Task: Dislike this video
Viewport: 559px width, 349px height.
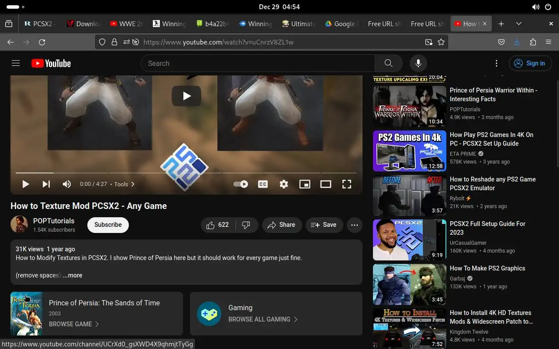Action: [x=246, y=225]
